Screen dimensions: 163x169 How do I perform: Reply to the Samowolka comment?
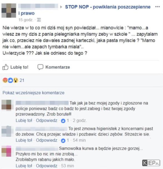pos(46,166)
